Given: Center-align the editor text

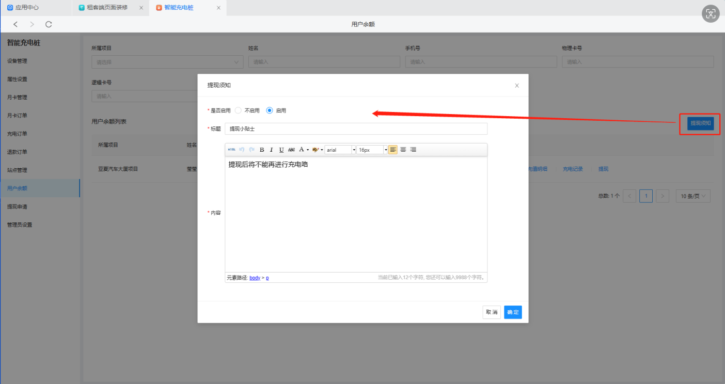Looking at the screenshot, I should coord(403,150).
